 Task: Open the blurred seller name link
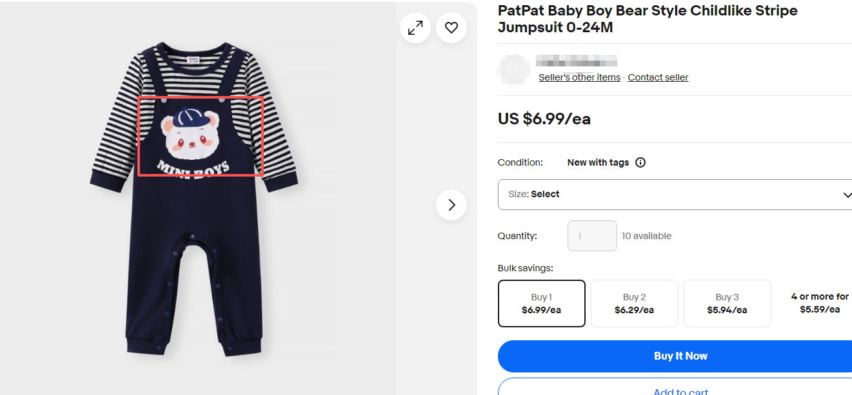pos(577,61)
